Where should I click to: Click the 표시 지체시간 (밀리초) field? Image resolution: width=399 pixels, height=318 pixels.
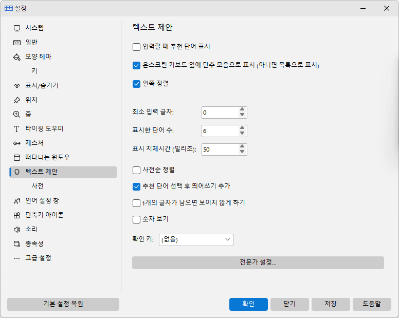(220, 149)
